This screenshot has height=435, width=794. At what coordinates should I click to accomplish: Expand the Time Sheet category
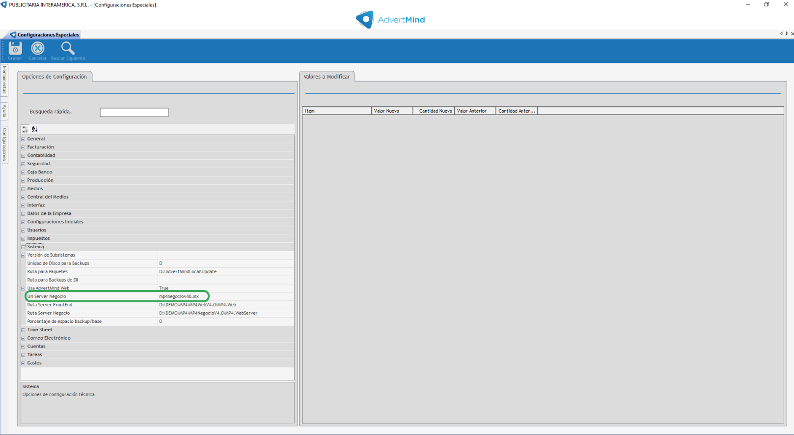point(23,330)
